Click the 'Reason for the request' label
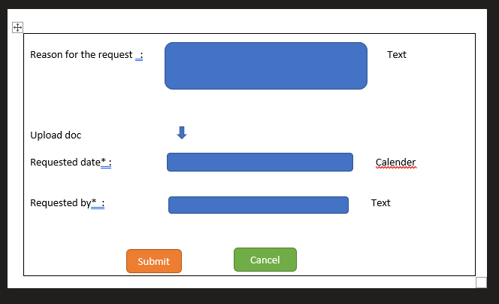 coord(81,55)
